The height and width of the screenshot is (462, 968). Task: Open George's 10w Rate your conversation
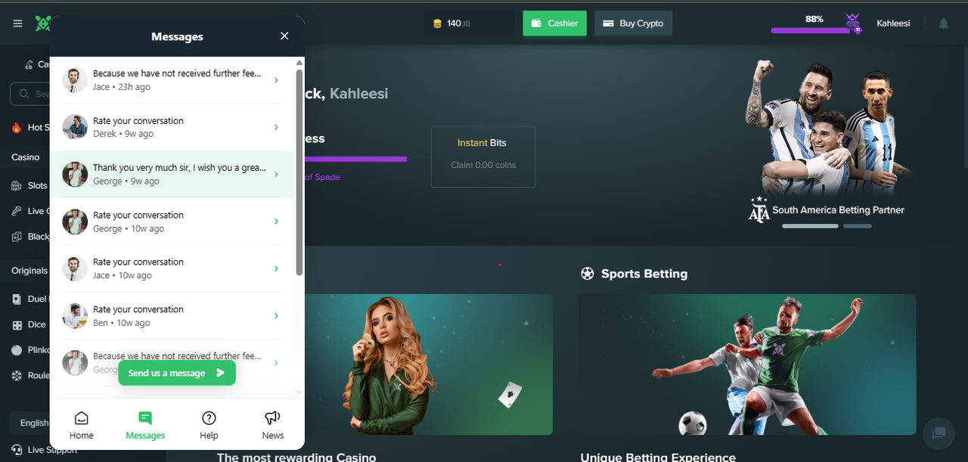[x=172, y=222]
